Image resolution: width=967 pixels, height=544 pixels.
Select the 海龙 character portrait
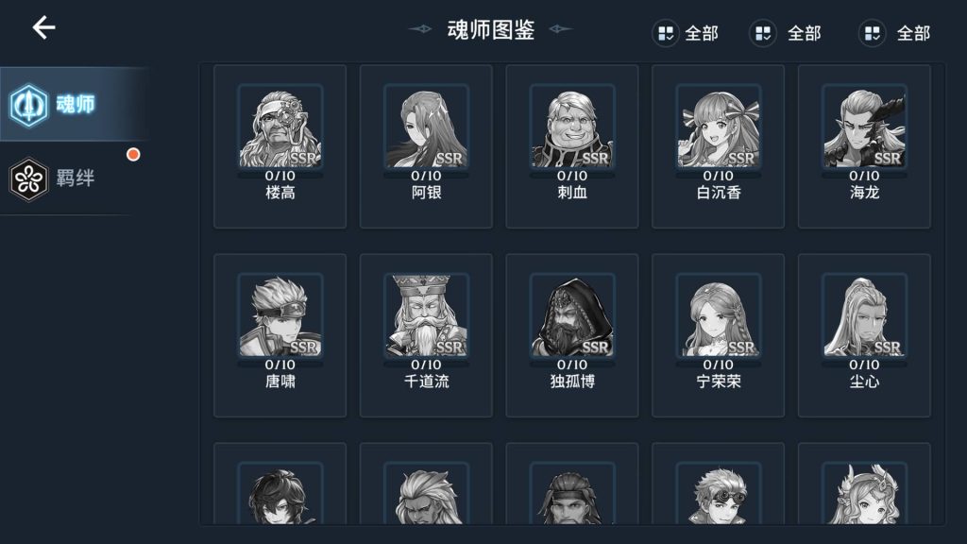[x=864, y=127]
